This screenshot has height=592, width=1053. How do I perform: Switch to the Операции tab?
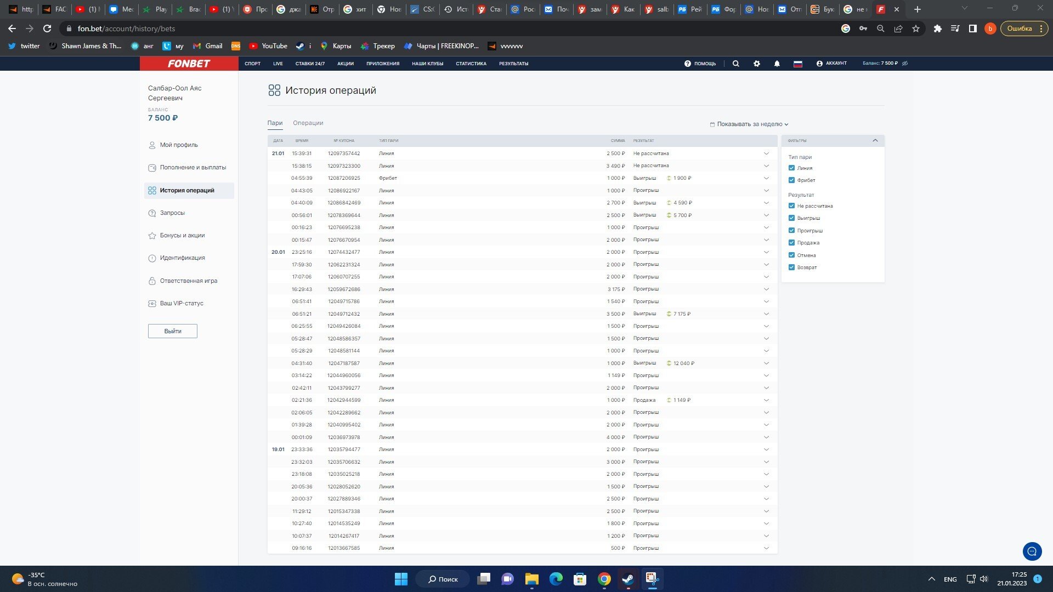pyautogui.click(x=308, y=123)
